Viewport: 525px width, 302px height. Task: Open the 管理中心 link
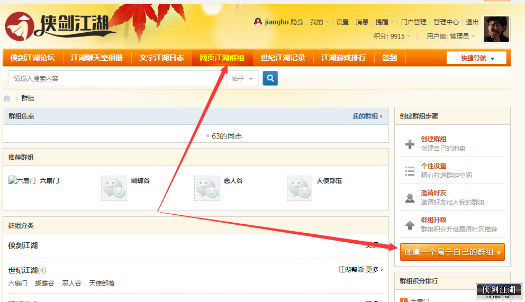446,22
